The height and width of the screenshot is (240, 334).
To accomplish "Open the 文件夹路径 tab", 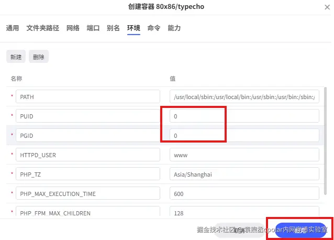I will (x=42, y=28).
